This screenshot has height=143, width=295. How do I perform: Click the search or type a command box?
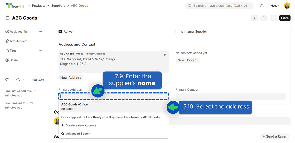point(219,6)
